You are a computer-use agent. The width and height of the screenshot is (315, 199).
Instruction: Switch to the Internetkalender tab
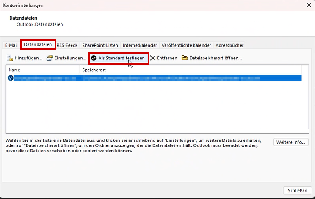[140, 45]
